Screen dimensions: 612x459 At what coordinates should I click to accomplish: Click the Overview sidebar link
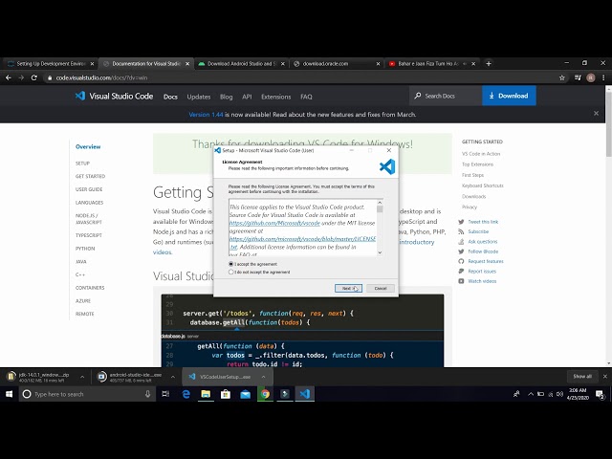(x=88, y=146)
